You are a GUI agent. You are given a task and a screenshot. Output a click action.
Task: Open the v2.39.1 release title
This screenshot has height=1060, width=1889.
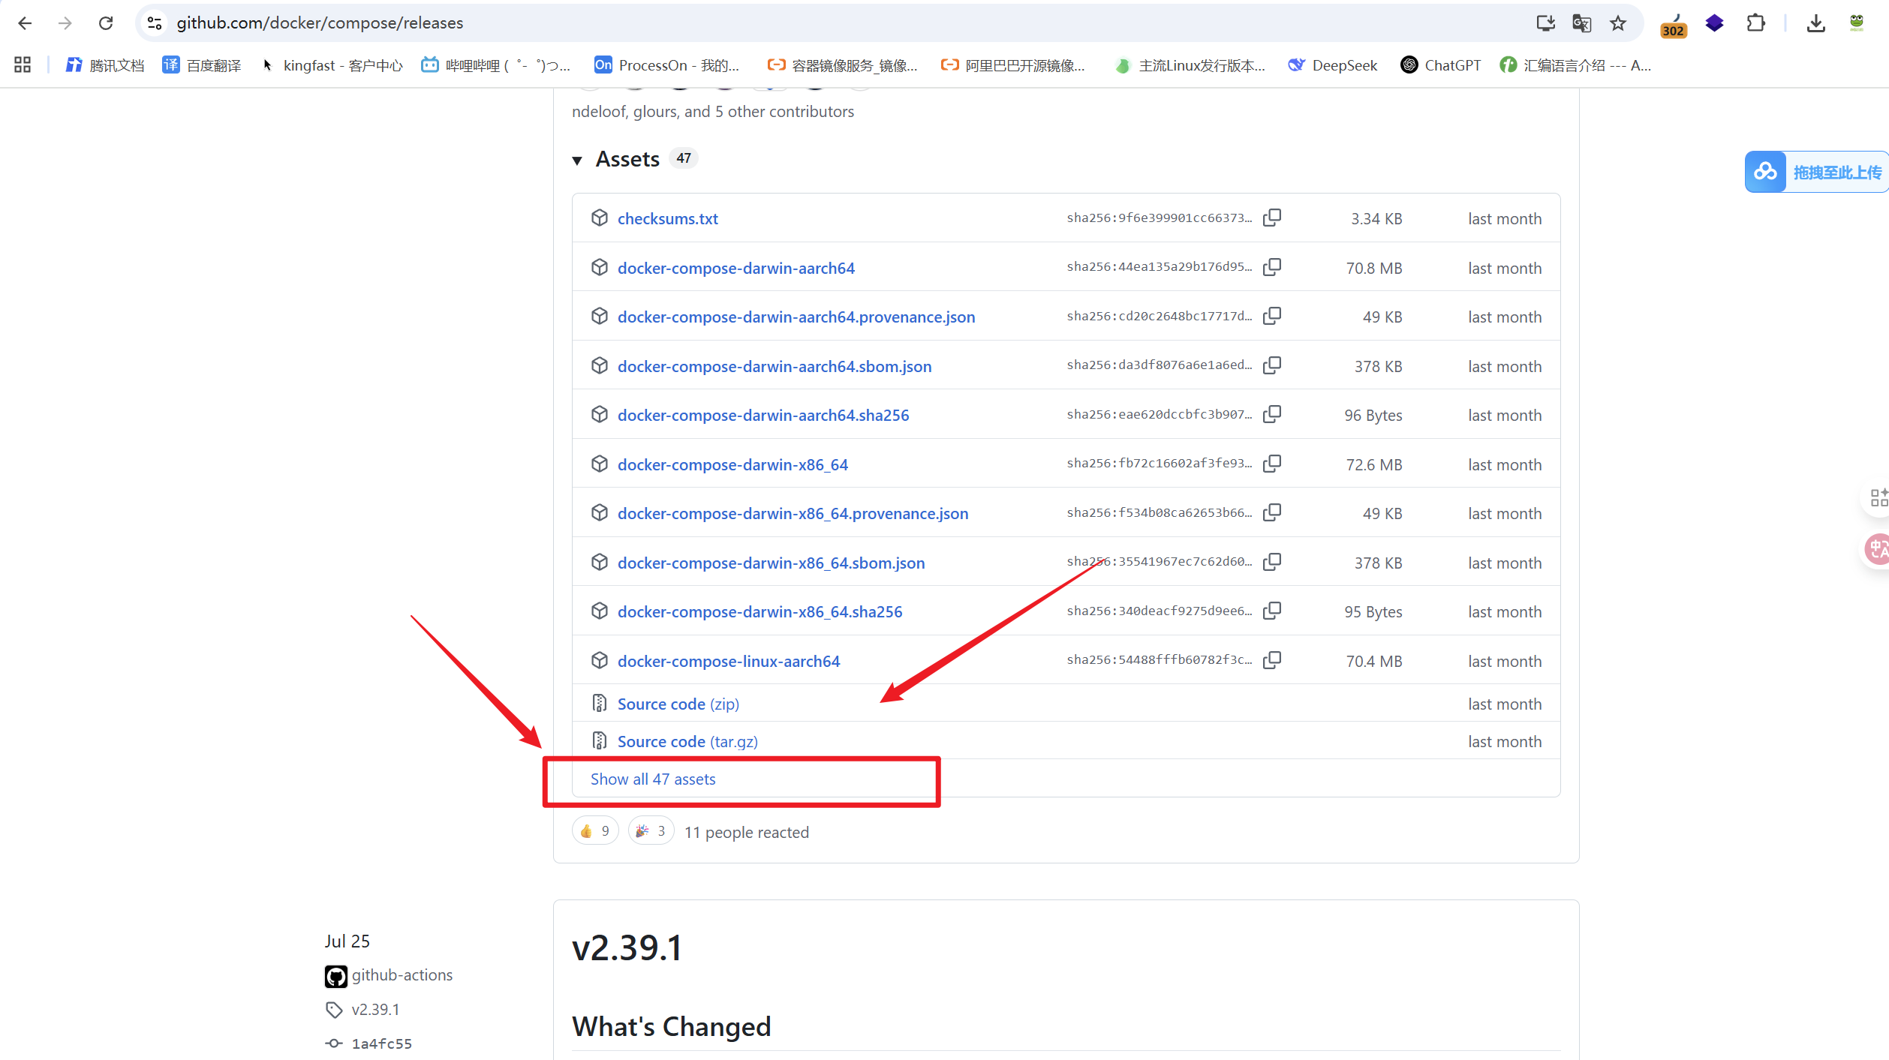coord(627,947)
